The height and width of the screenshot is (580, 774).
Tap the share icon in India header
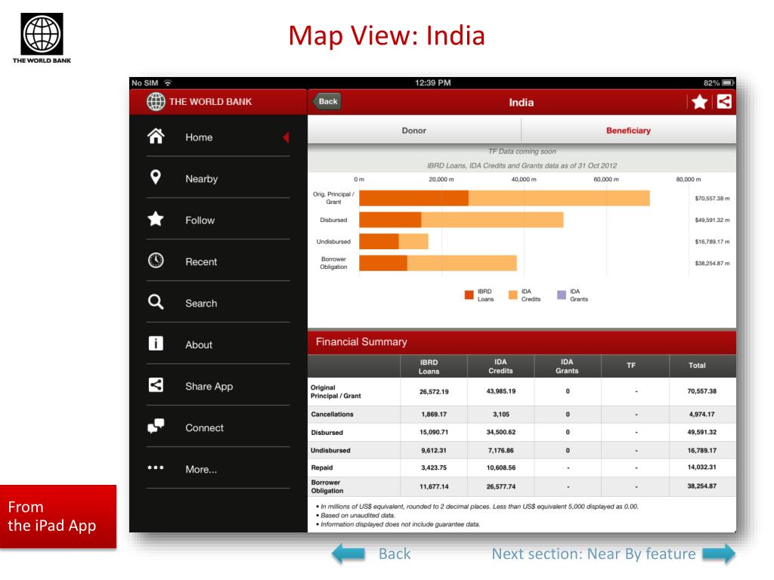pyautogui.click(x=724, y=102)
